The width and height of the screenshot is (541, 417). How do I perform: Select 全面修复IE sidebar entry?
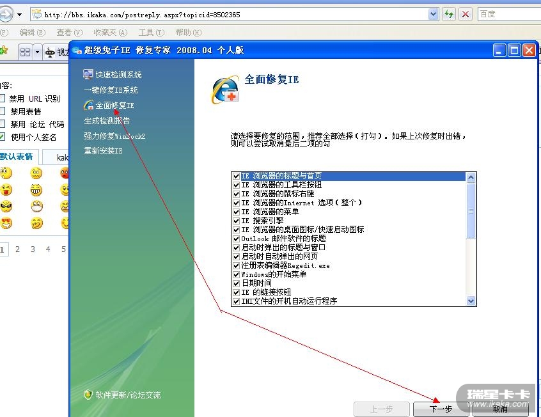click(x=109, y=105)
